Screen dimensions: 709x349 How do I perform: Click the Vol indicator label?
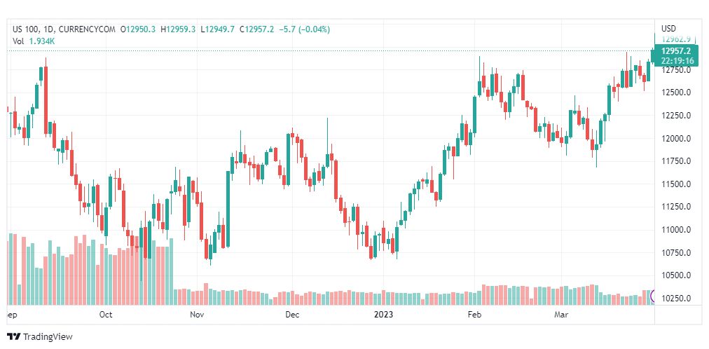18,41
